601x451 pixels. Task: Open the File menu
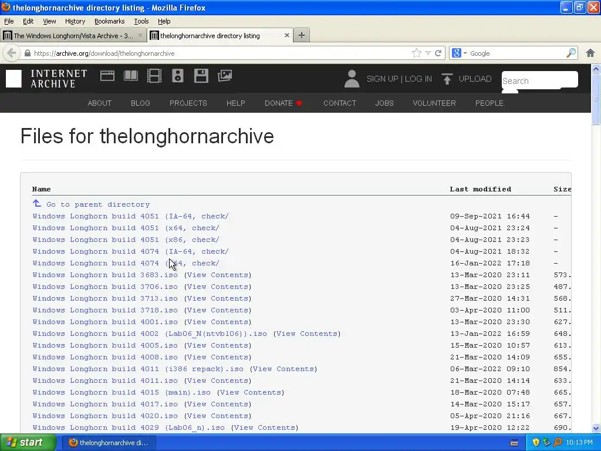(9, 21)
